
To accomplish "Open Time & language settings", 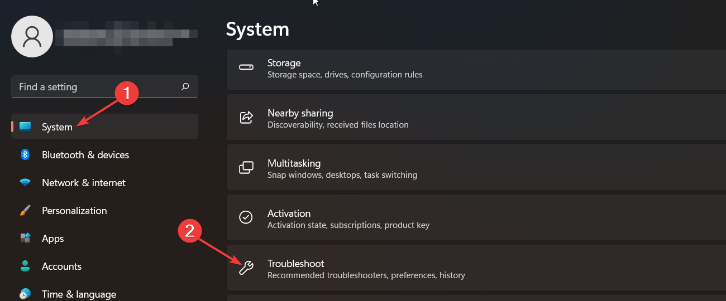I will (79, 294).
